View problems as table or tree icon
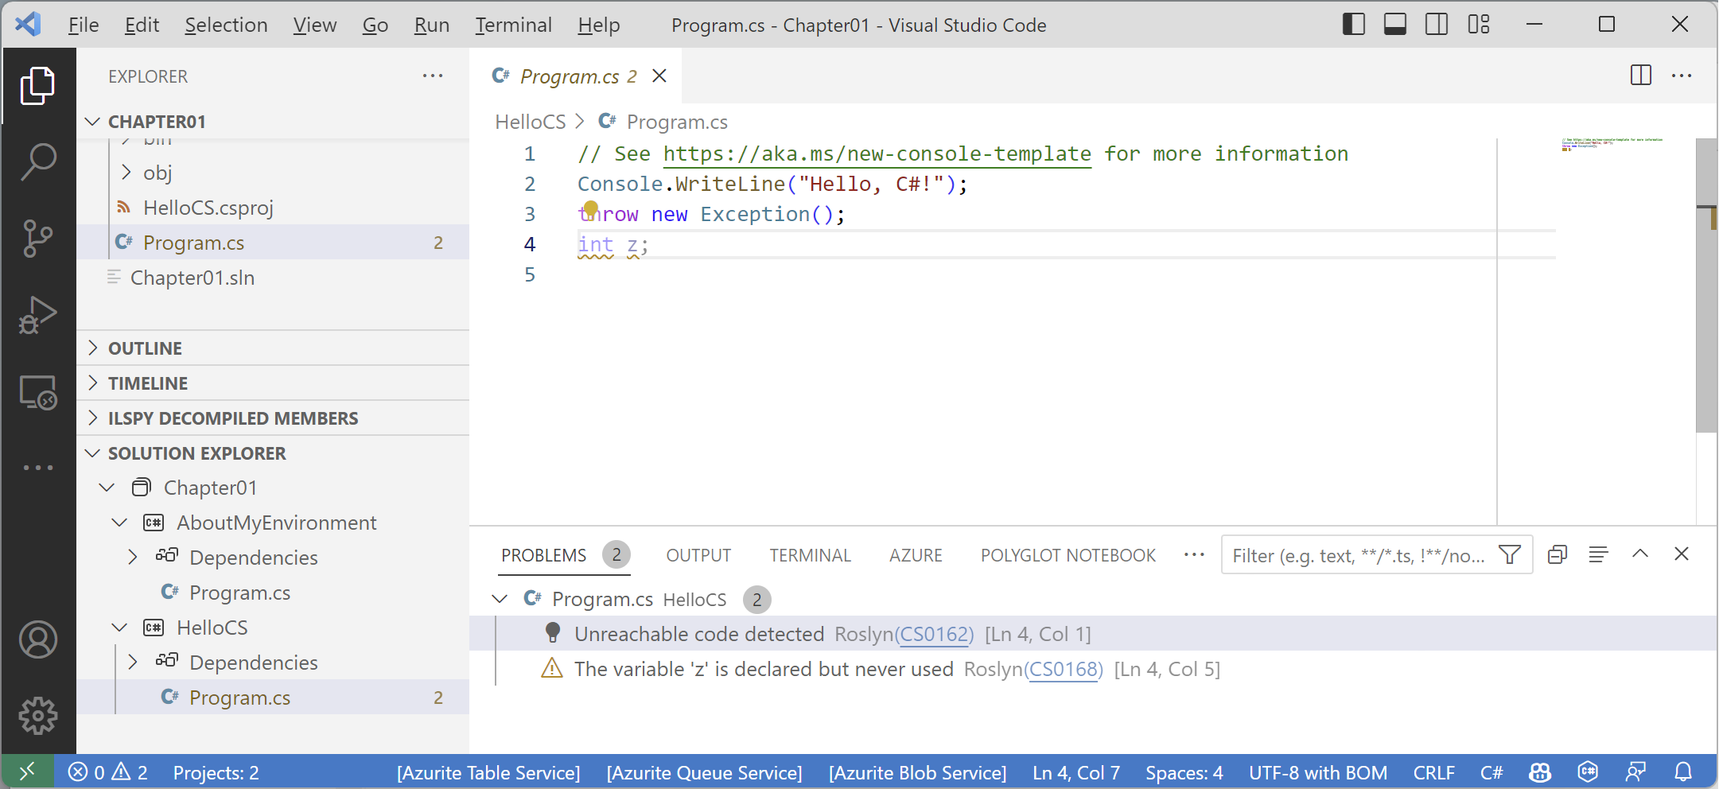Image resolution: width=1719 pixels, height=789 pixels. pyautogui.click(x=1598, y=554)
